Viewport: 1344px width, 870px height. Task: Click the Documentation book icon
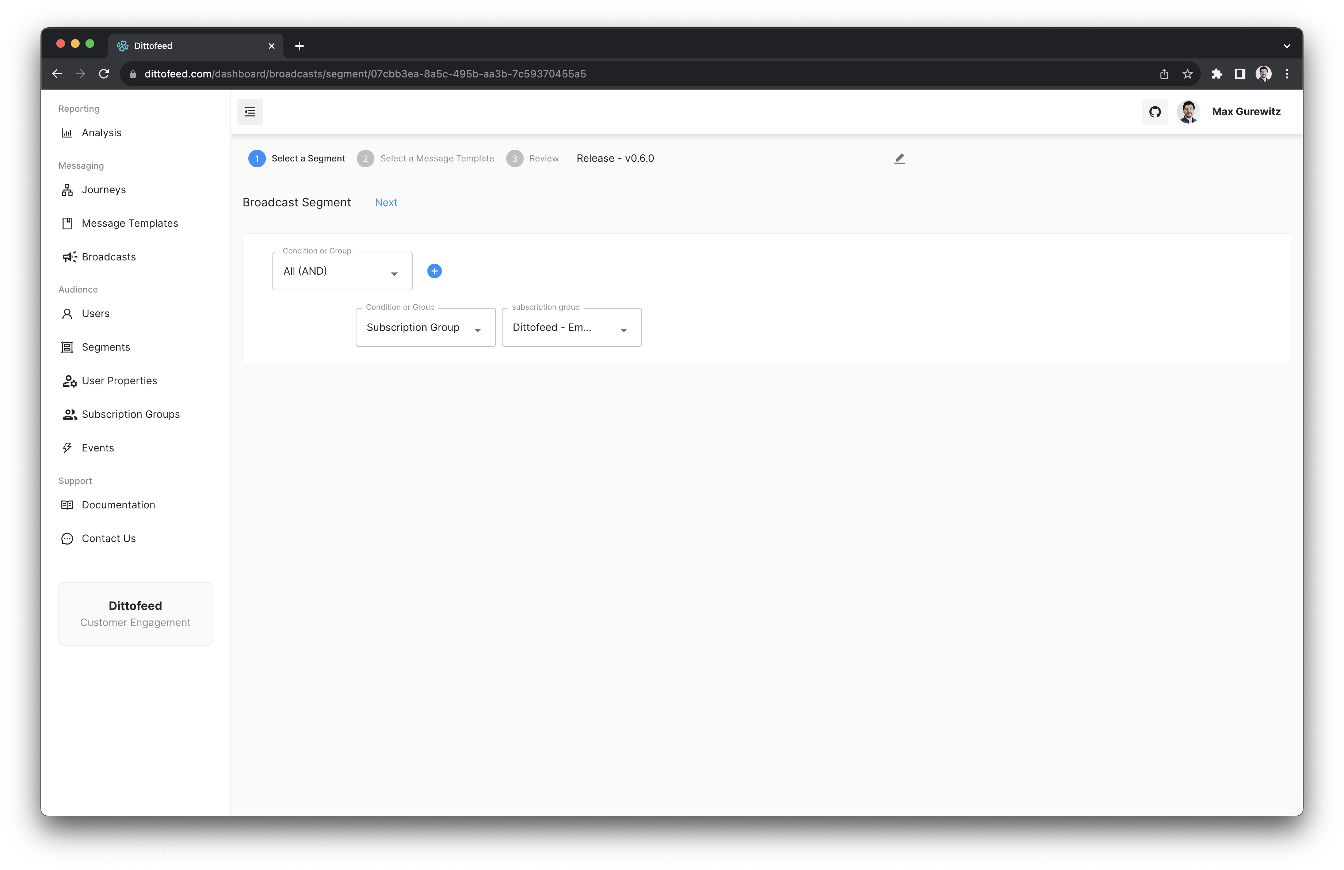coord(67,505)
